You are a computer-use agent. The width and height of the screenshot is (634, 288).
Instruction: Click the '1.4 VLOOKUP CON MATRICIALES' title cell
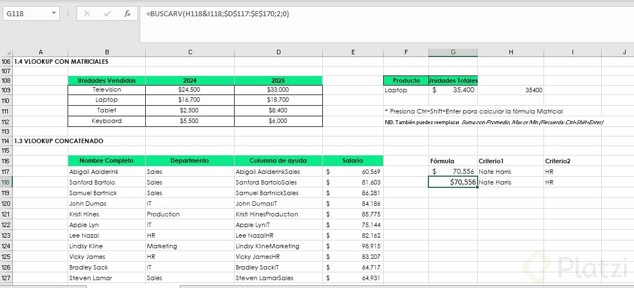(x=61, y=62)
